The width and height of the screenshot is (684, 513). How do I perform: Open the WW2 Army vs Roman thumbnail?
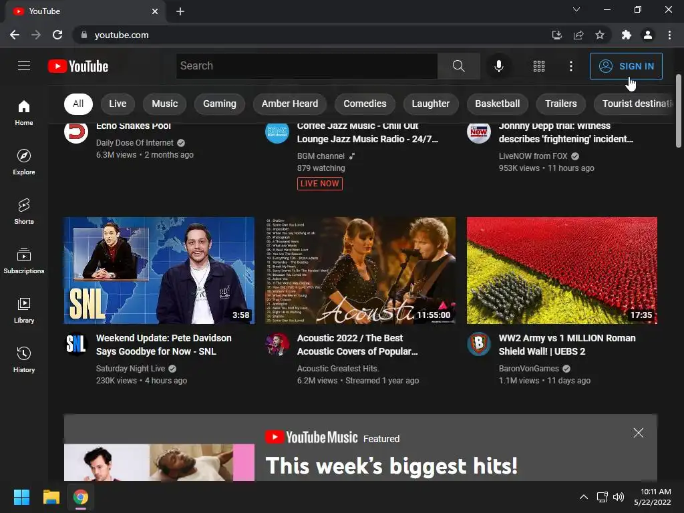click(562, 271)
